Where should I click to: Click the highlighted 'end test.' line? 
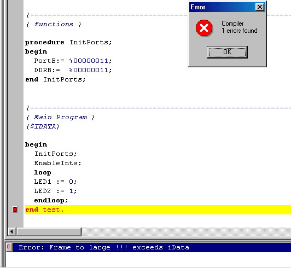point(158,209)
